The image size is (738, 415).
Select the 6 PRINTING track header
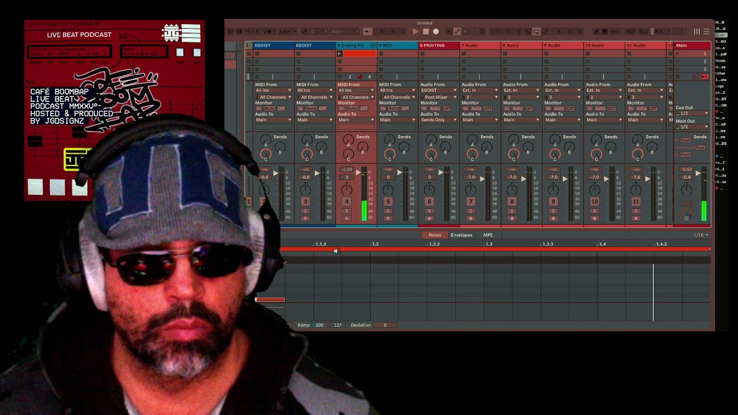point(439,46)
